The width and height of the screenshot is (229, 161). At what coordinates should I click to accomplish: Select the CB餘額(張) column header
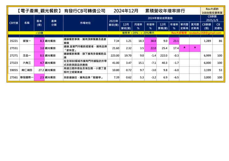pyautogui.click(x=206, y=26)
